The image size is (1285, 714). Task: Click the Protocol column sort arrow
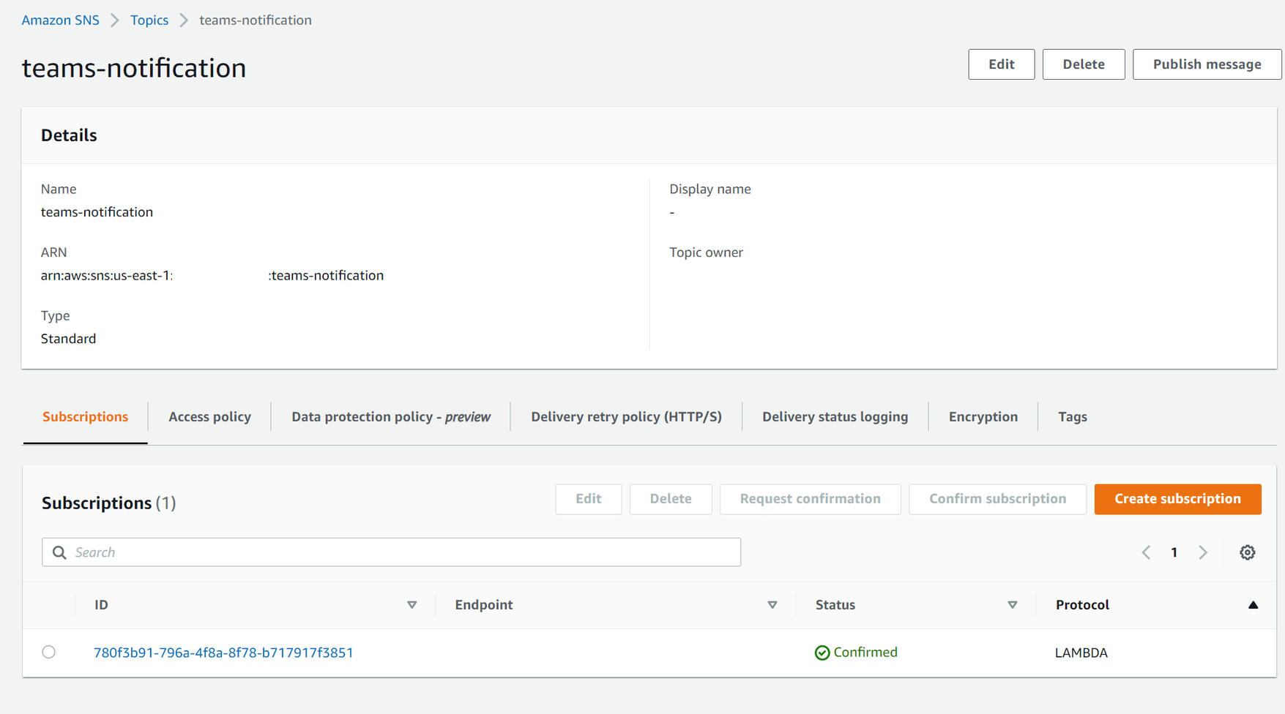coord(1254,605)
